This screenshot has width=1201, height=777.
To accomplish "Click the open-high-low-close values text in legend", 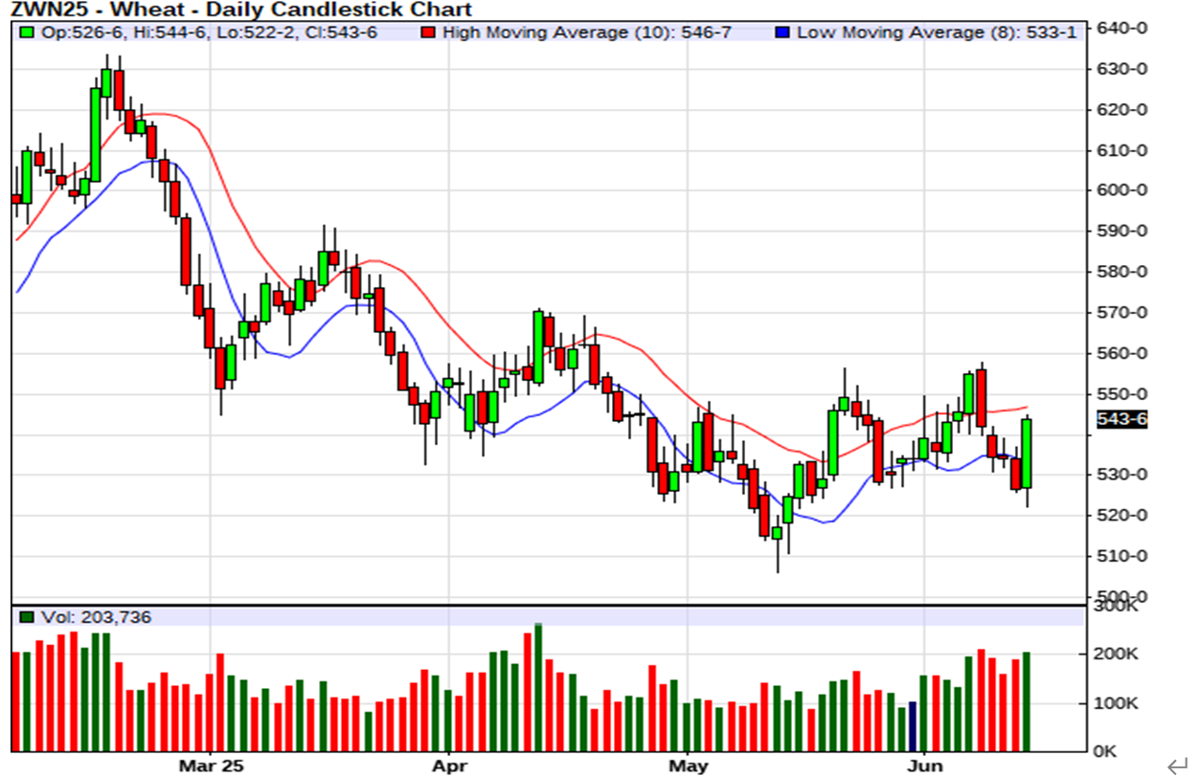I will point(207,33).
